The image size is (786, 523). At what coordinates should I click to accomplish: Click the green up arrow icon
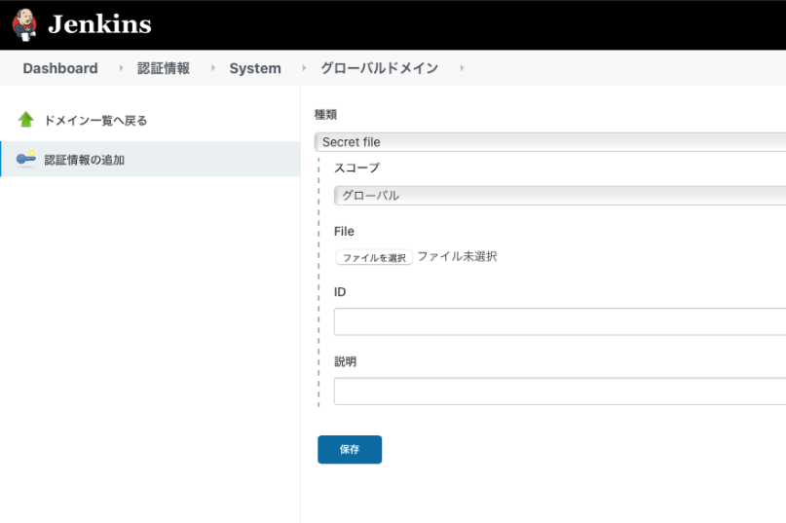click(26, 120)
